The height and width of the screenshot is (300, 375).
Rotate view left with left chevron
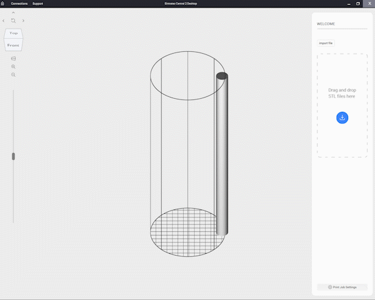coord(4,21)
